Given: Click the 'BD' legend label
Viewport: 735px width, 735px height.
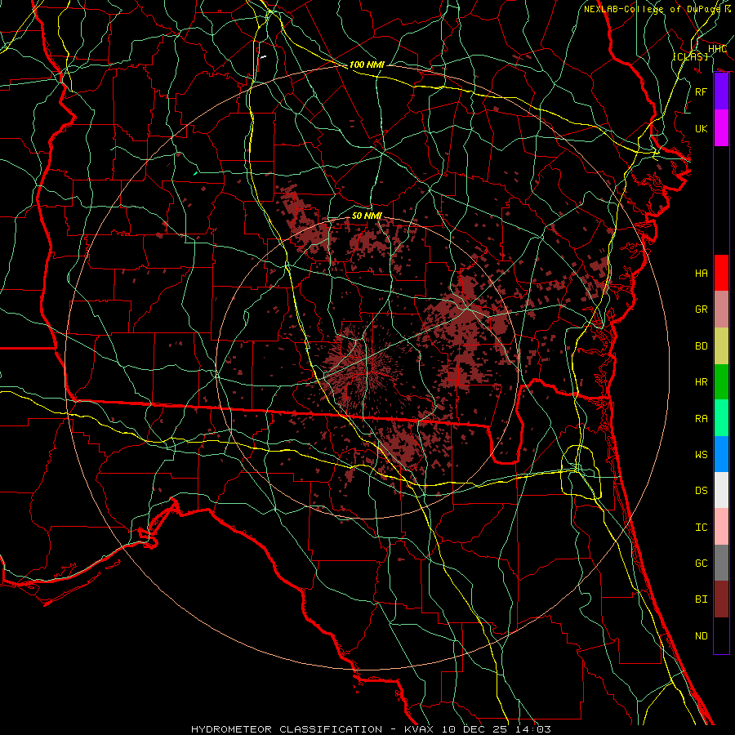Looking at the screenshot, I should 702,346.
